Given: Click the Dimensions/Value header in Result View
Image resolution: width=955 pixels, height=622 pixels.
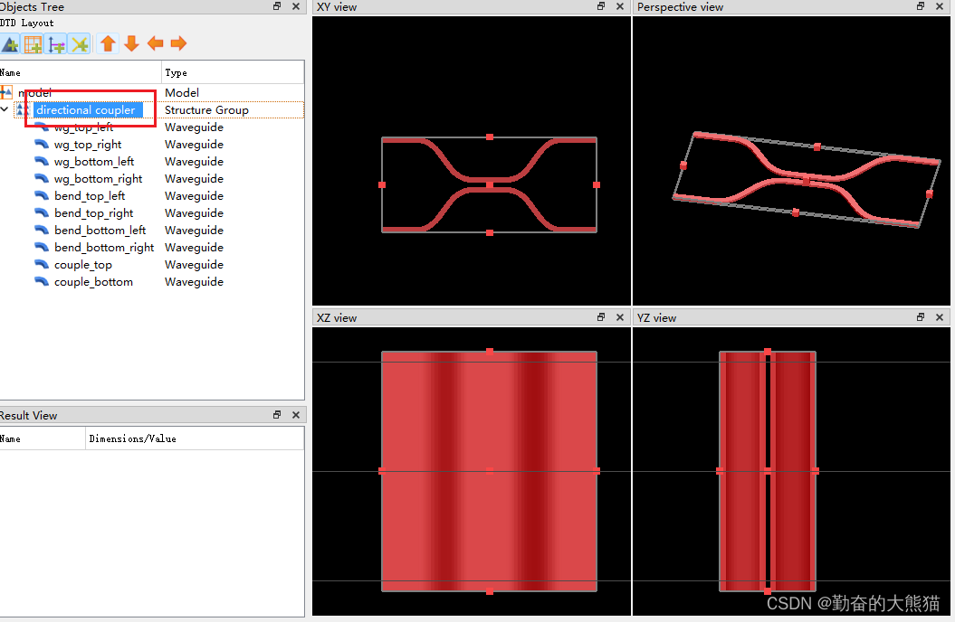Looking at the screenshot, I should (195, 439).
